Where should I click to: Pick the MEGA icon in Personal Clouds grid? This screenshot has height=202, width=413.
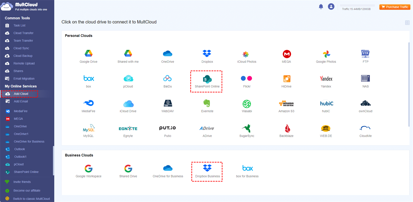pyautogui.click(x=286, y=56)
